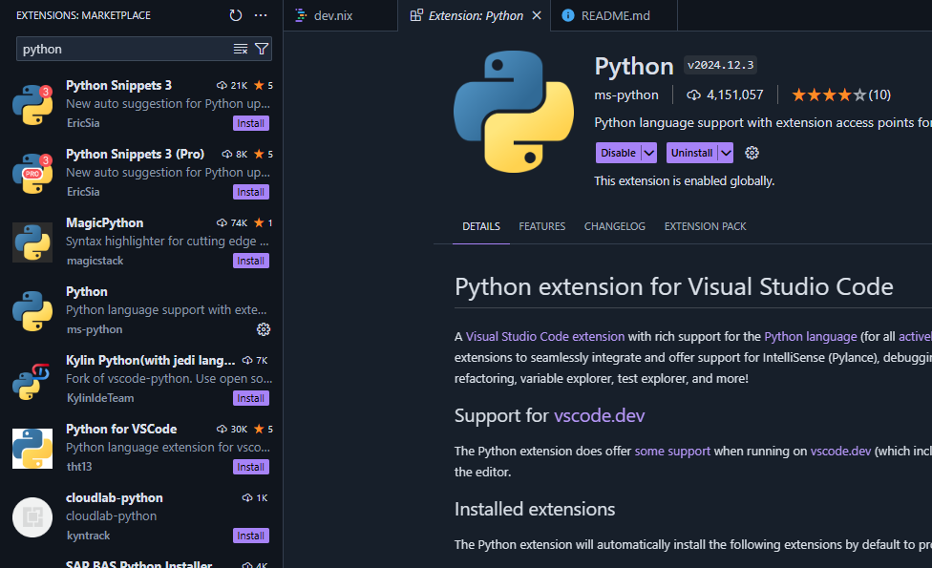Select Kylin Python(with jedi lang... title
This screenshot has width=932, height=568.
click(150, 361)
